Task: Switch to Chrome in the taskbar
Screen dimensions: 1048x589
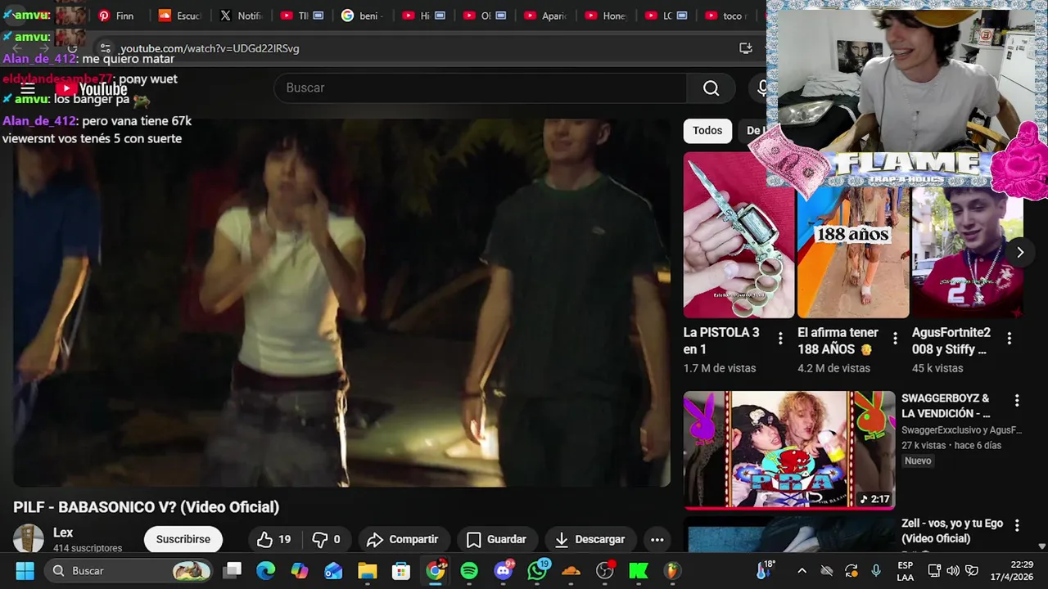Action: 436,570
